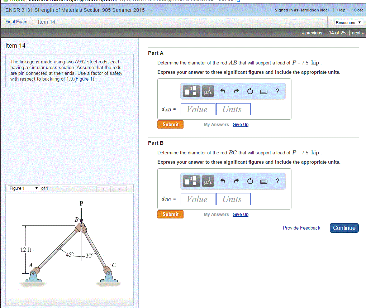The image size is (366, 308).
Task: Click Give Up for Part B
Action: point(240,214)
